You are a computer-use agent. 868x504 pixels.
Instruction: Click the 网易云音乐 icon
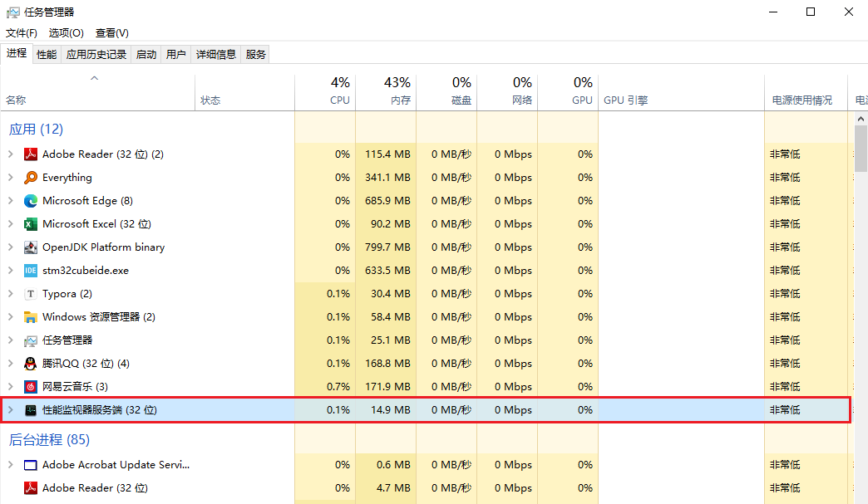pyautogui.click(x=31, y=387)
